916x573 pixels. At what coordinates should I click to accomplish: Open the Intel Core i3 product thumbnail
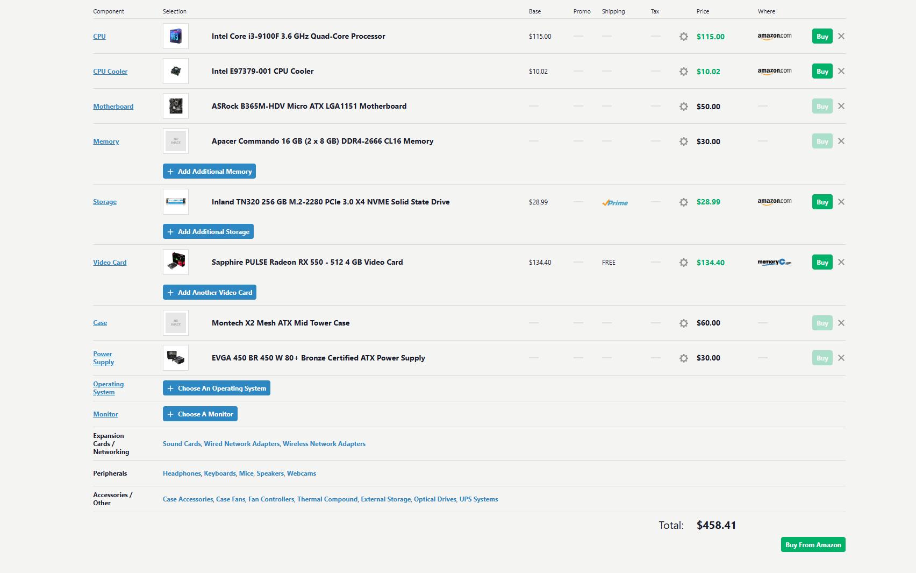point(176,36)
